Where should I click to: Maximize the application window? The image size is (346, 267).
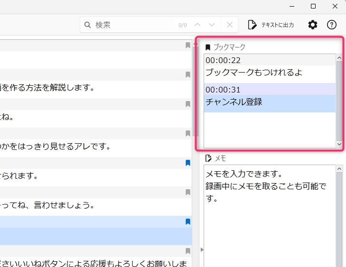pos(313,6)
